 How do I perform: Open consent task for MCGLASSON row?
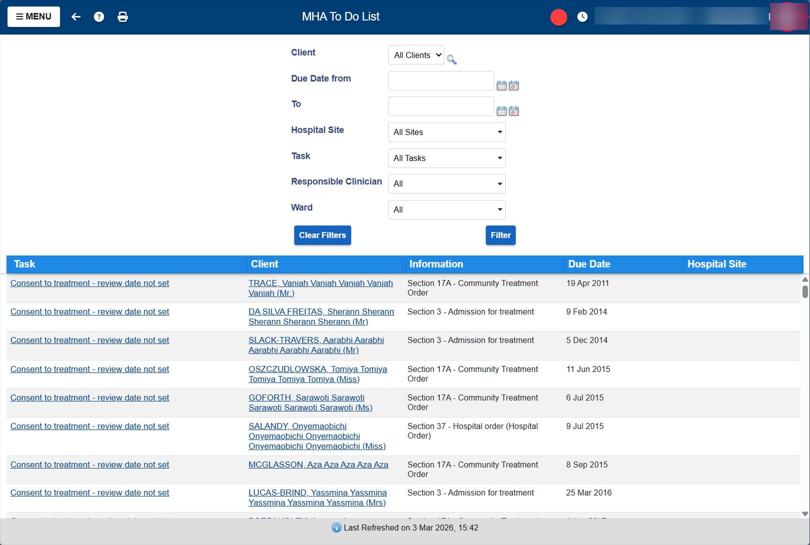(90, 464)
